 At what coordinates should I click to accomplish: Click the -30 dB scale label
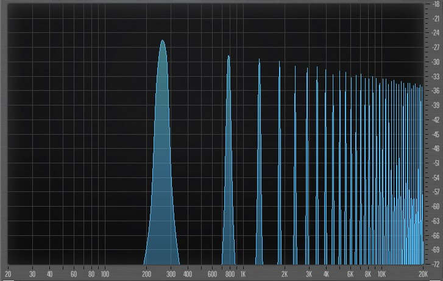coord(436,62)
